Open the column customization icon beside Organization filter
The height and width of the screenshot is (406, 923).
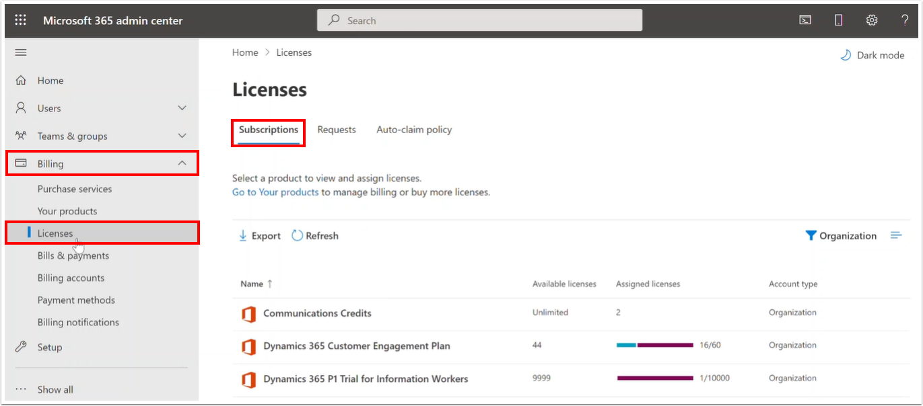(x=896, y=235)
